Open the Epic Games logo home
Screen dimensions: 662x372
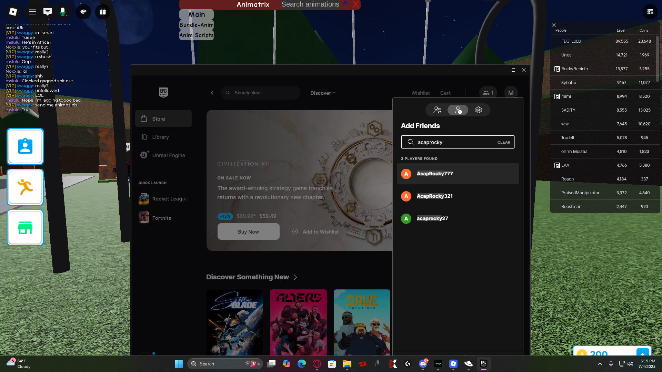click(x=163, y=92)
